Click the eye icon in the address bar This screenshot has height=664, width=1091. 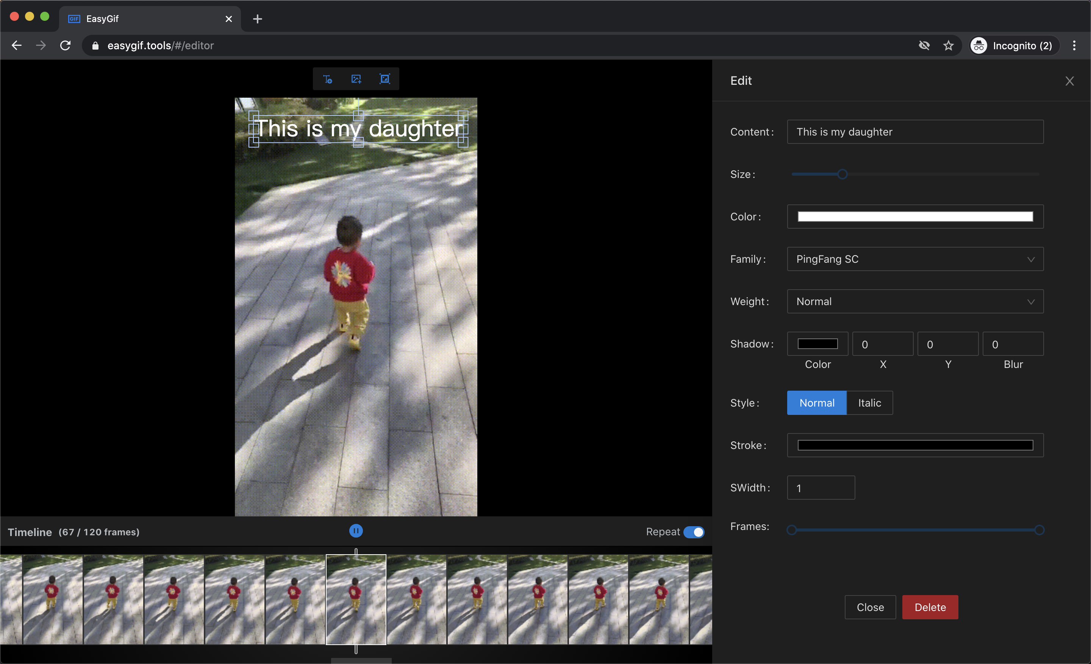(924, 45)
